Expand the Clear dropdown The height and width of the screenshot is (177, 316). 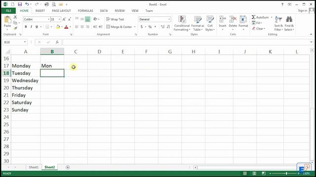click(264, 29)
